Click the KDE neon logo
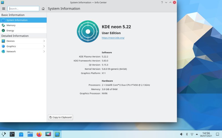The image size is (222, 138). (88, 31)
